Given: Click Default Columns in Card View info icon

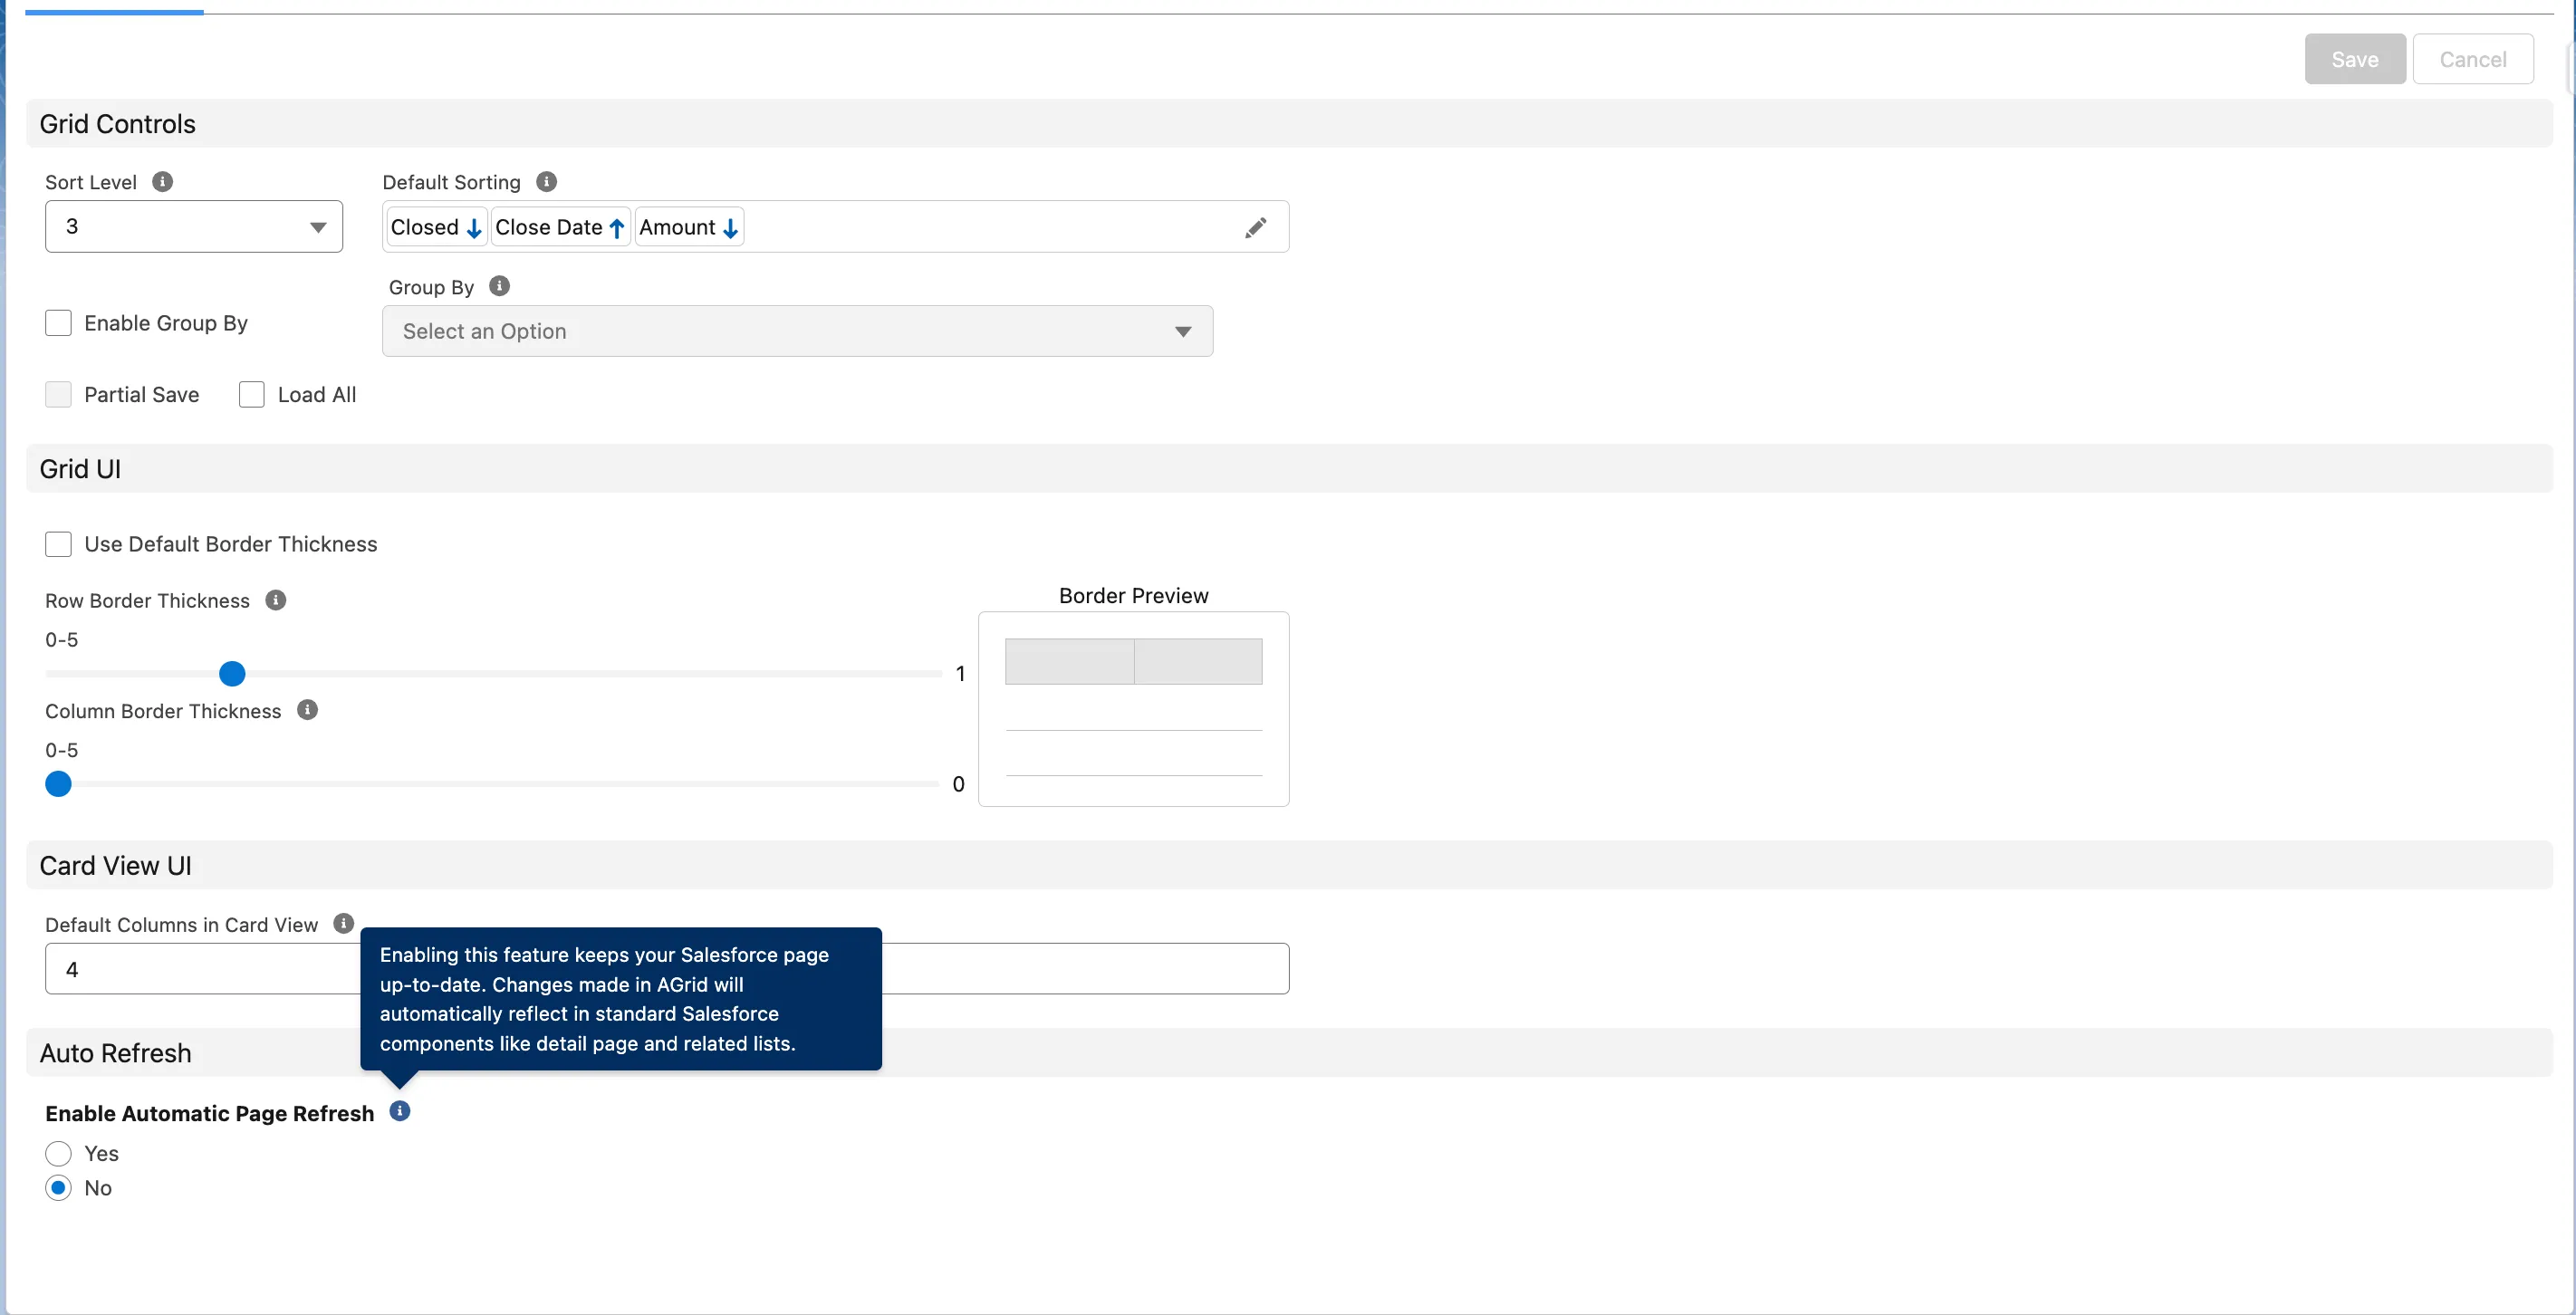Looking at the screenshot, I should 343,923.
